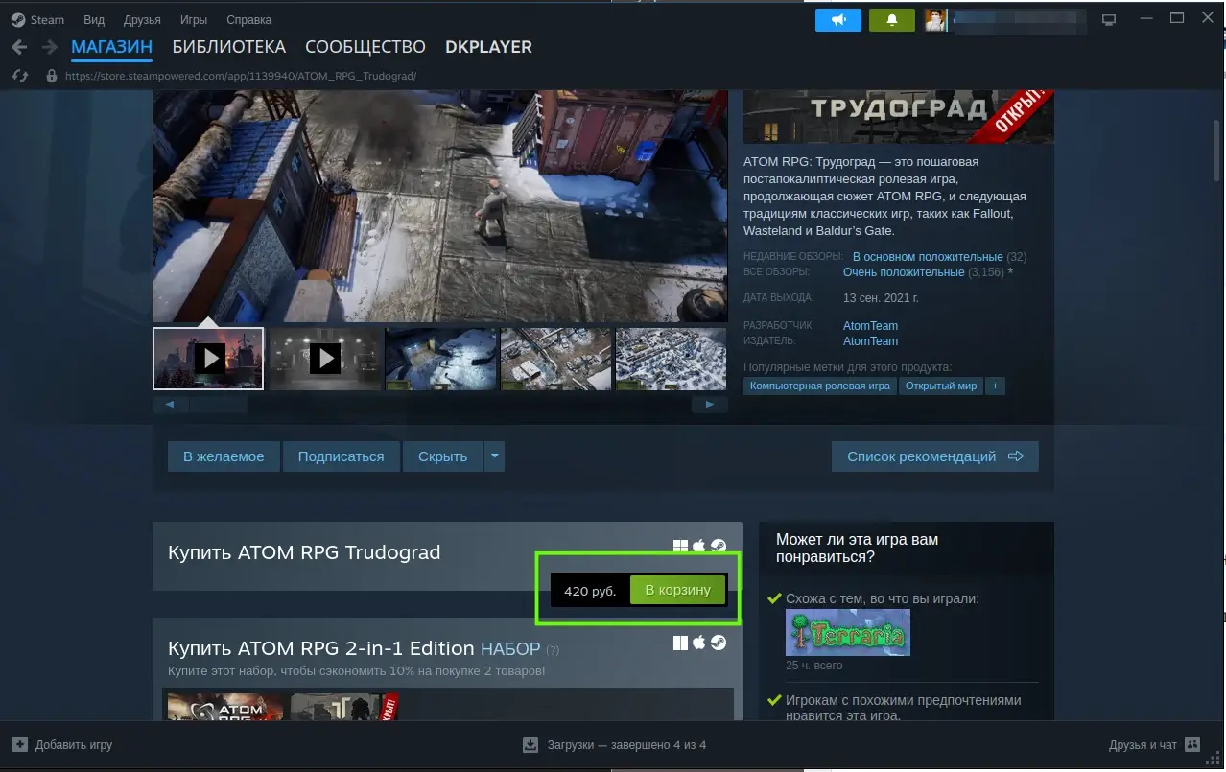The width and height of the screenshot is (1226, 772).
Task: Go back with the left arrow
Action: [19, 47]
